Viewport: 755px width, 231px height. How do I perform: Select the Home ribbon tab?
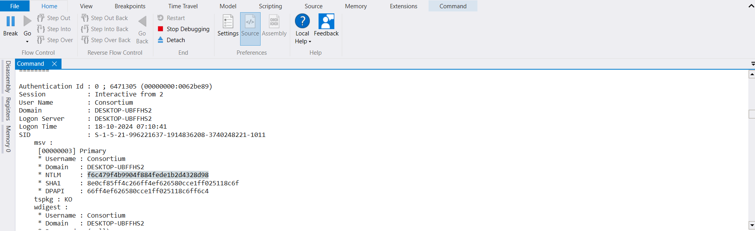click(x=49, y=6)
